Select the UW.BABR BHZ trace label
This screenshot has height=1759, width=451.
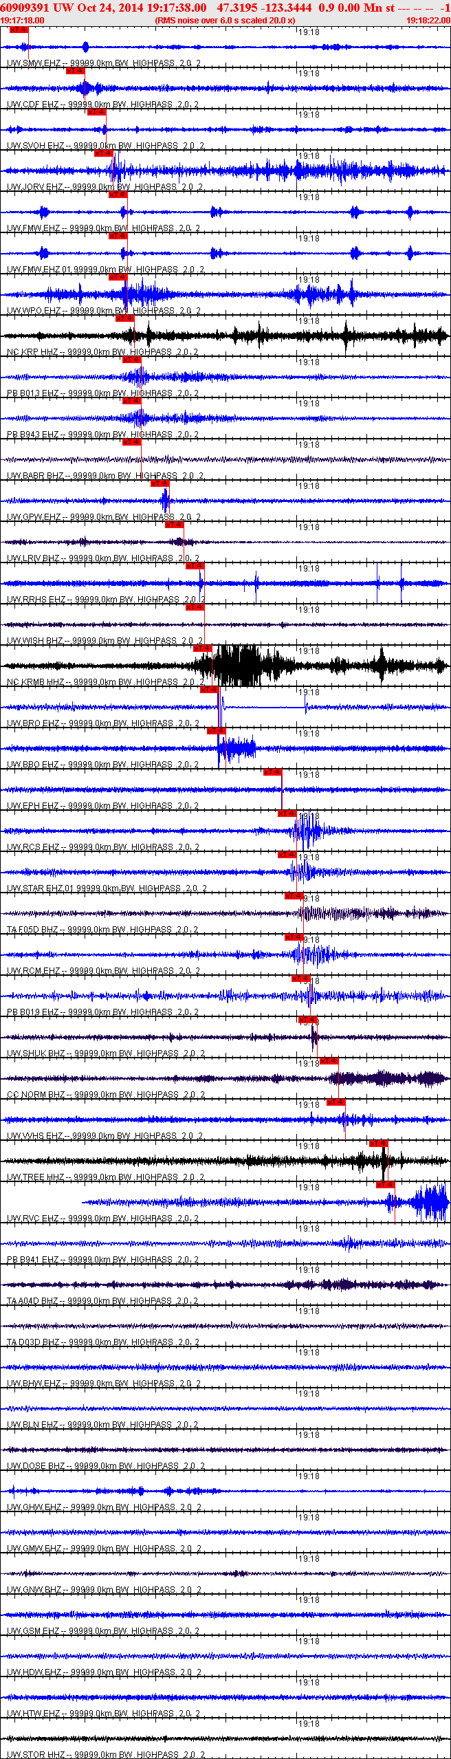click(x=105, y=476)
